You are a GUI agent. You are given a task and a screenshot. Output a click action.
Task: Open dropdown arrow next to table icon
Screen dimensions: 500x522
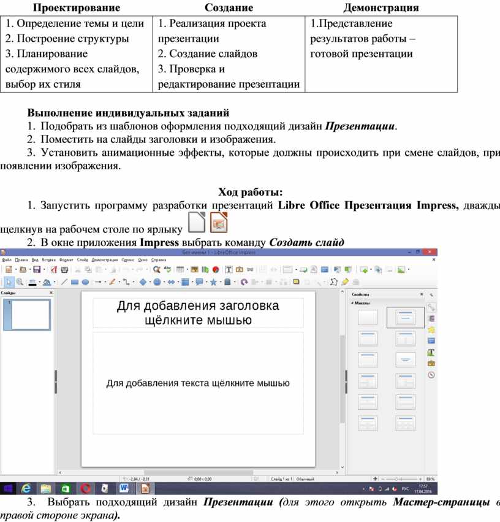point(187,270)
